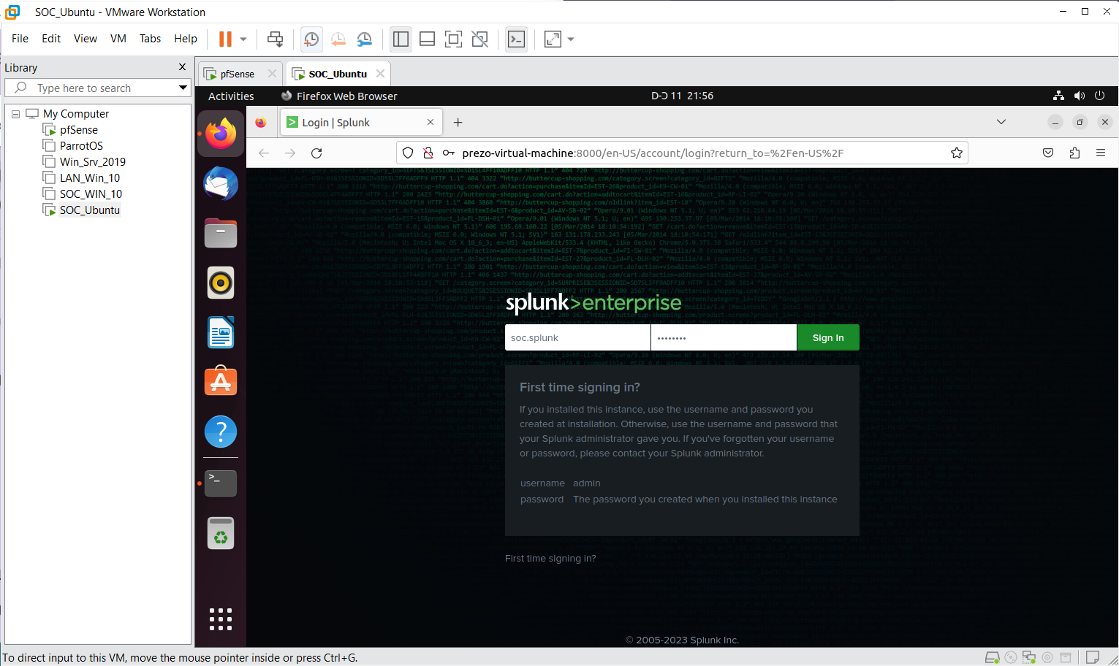Open Ubuntu Software from dock
This screenshot has width=1119, height=666.
pos(221,382)
